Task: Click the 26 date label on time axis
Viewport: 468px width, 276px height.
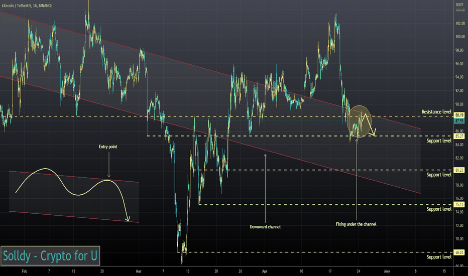Action: click(240, 271)
